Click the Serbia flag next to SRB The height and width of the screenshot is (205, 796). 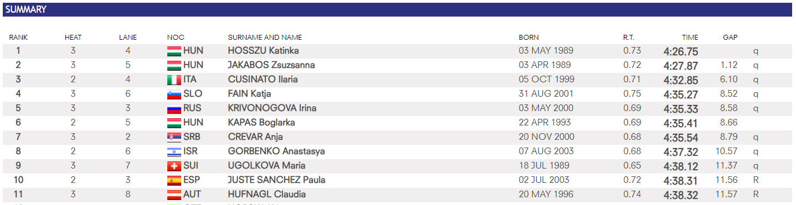pyautogui.click(x=174, y=137)
